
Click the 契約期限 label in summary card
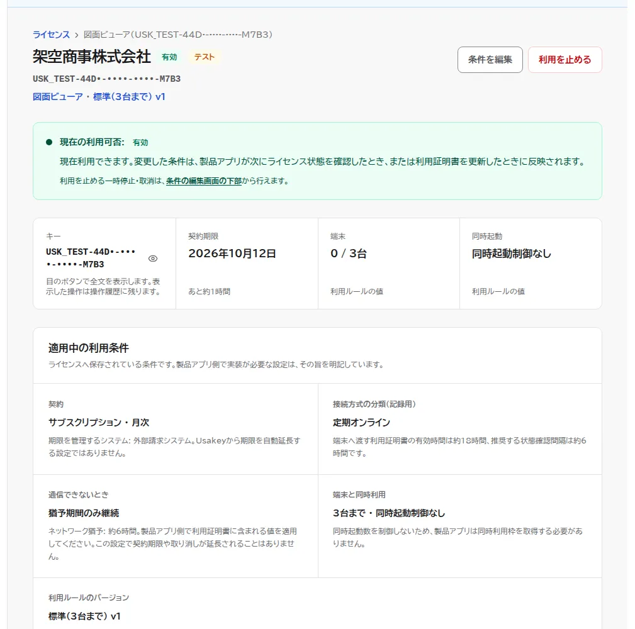[203, 237]
